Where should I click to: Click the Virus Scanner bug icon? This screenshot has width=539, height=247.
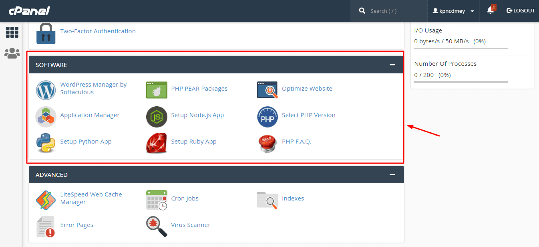pyautogui.click(x=157, y=226)
